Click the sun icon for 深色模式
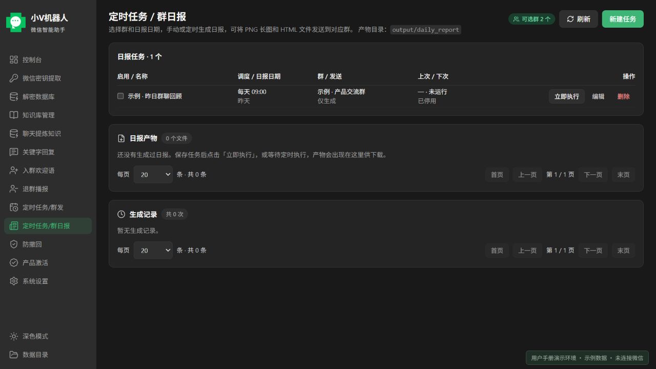The height and width of the screenshot is (369, 656). (14, 336)
